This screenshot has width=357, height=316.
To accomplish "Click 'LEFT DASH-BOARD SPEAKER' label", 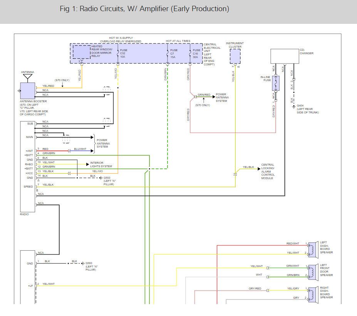I will click(x=326, y=247).
